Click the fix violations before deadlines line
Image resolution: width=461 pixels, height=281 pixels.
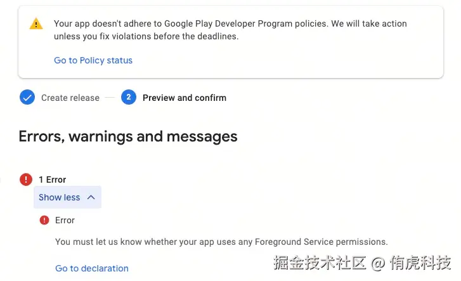(146, 36)
